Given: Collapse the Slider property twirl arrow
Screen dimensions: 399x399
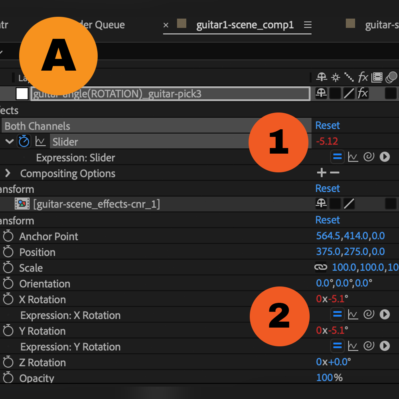Looking at the screenshot, I should [x=10, y=142].
